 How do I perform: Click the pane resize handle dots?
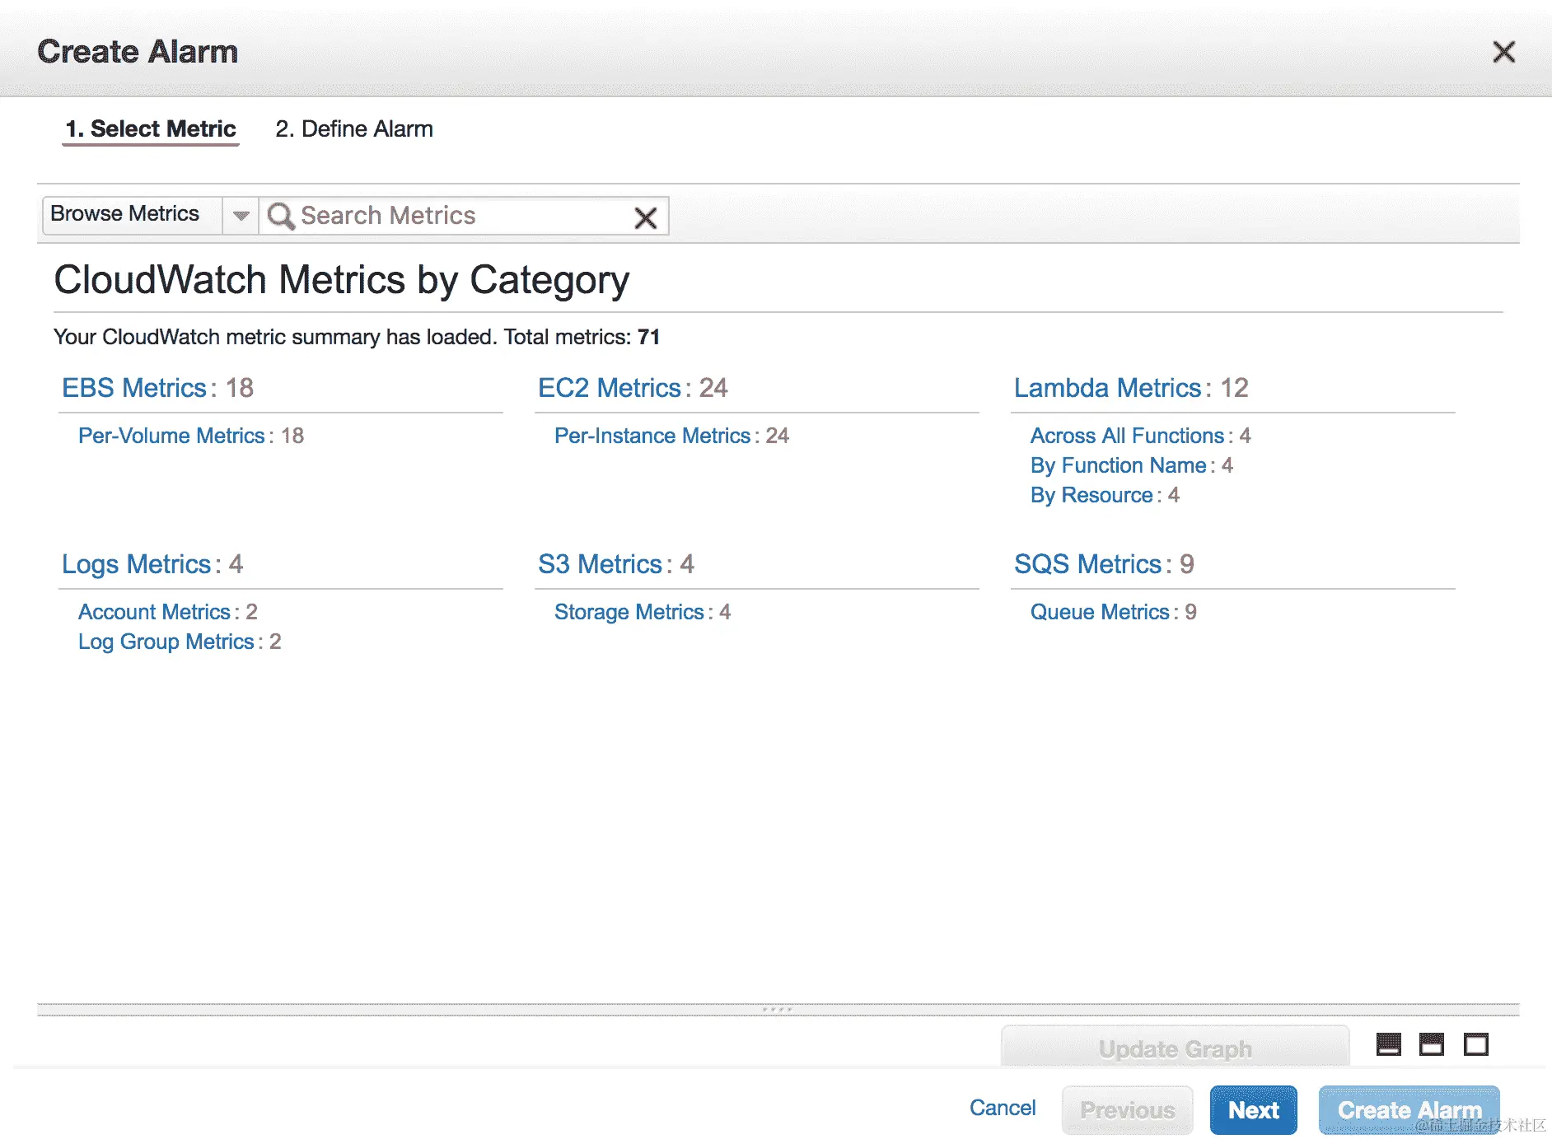(x=777, y=1009)
